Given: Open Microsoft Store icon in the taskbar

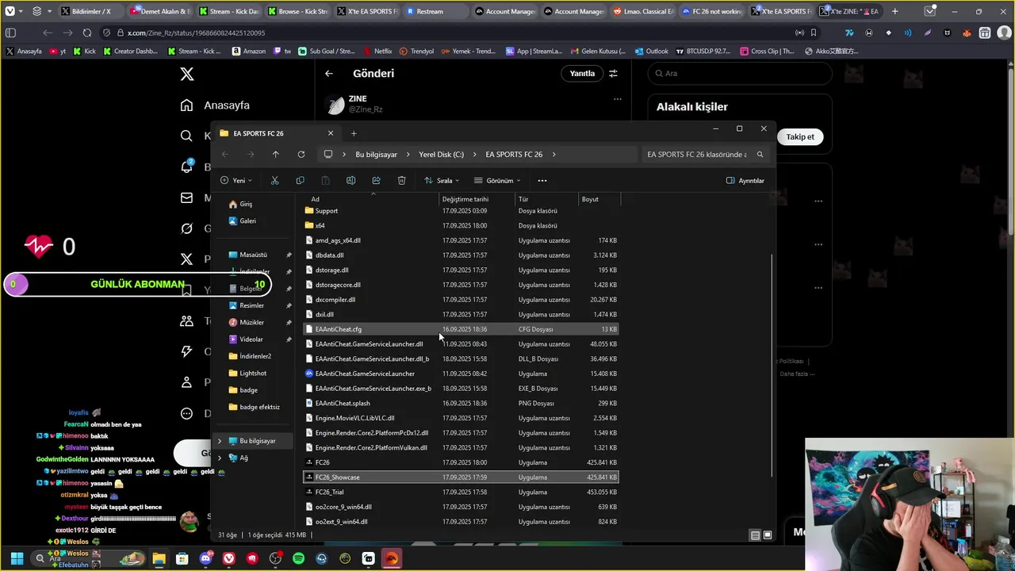Looking at the screenshot, I should pos(182,558).
